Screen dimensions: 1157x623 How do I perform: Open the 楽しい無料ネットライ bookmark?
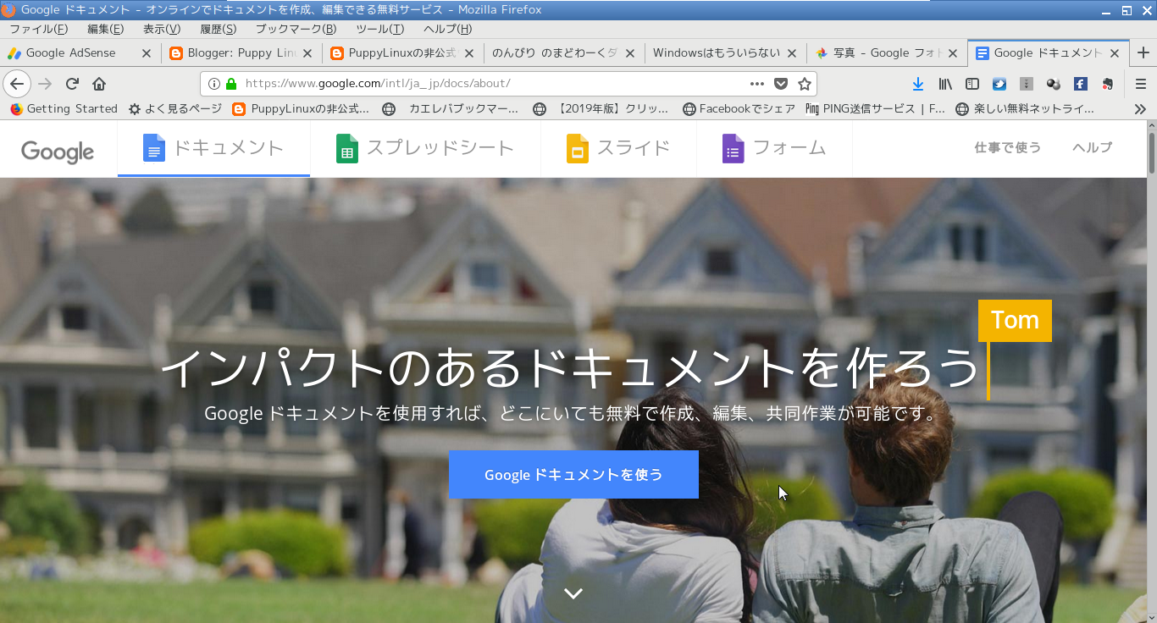click(x=1024, y=108)
